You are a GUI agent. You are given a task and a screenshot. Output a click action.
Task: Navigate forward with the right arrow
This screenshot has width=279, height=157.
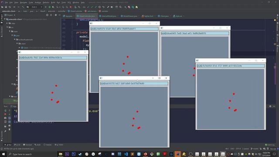coord(18,7)
